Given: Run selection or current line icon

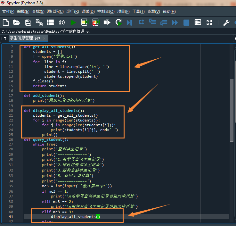Looking at the screenshot, I should [107, 22].
